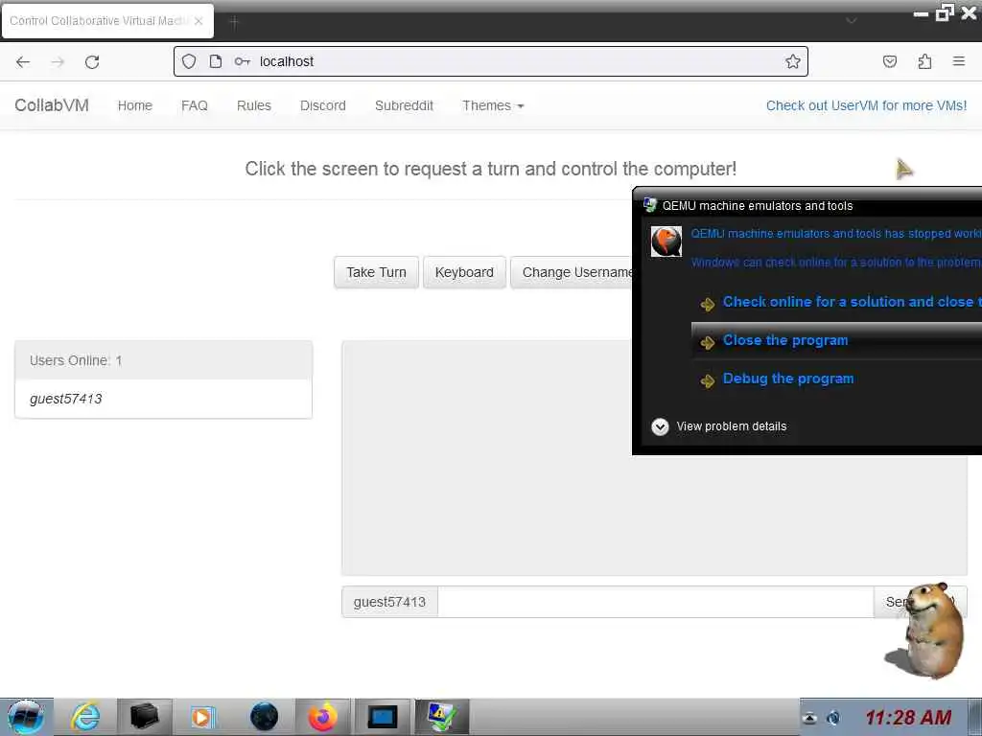Click the arrow icon beside Debug the program

(x=708, y=381)
